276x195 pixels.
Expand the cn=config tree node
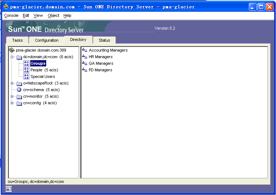pos(12,103)
